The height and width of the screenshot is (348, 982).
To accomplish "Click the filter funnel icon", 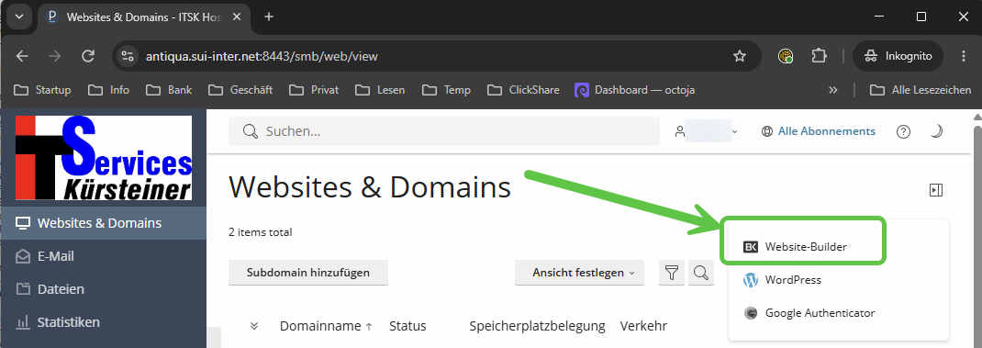I will [x=672, y=273].
